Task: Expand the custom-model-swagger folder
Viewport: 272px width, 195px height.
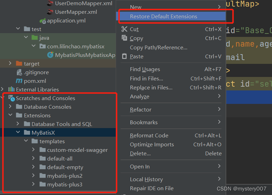Action: click(x=33, y=150)
